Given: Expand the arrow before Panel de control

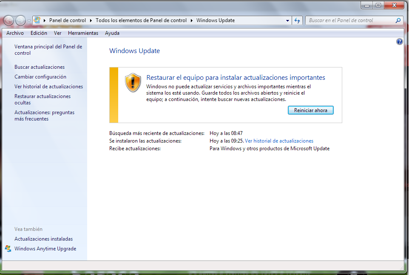Looking at the screenshot, I should pyautogui.click(x=45, y=20).
